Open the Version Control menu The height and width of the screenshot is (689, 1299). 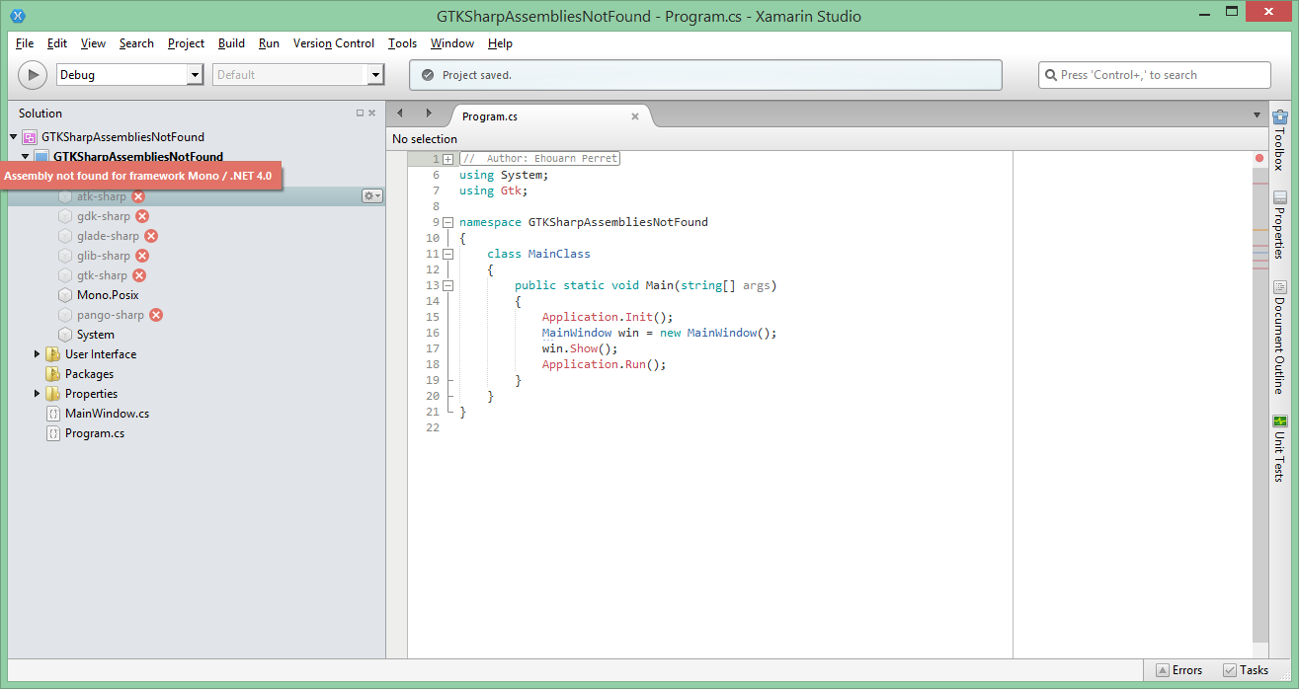pyautogui.click(x=333, y=43)
